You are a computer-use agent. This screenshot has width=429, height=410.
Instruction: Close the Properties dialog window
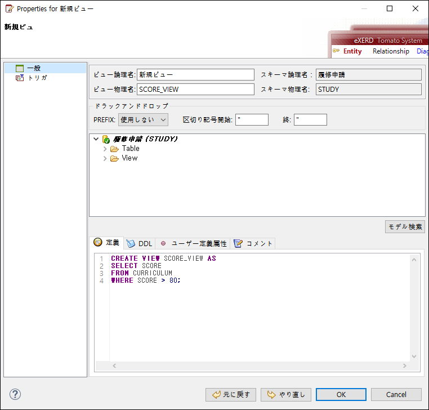coord(415,8)
